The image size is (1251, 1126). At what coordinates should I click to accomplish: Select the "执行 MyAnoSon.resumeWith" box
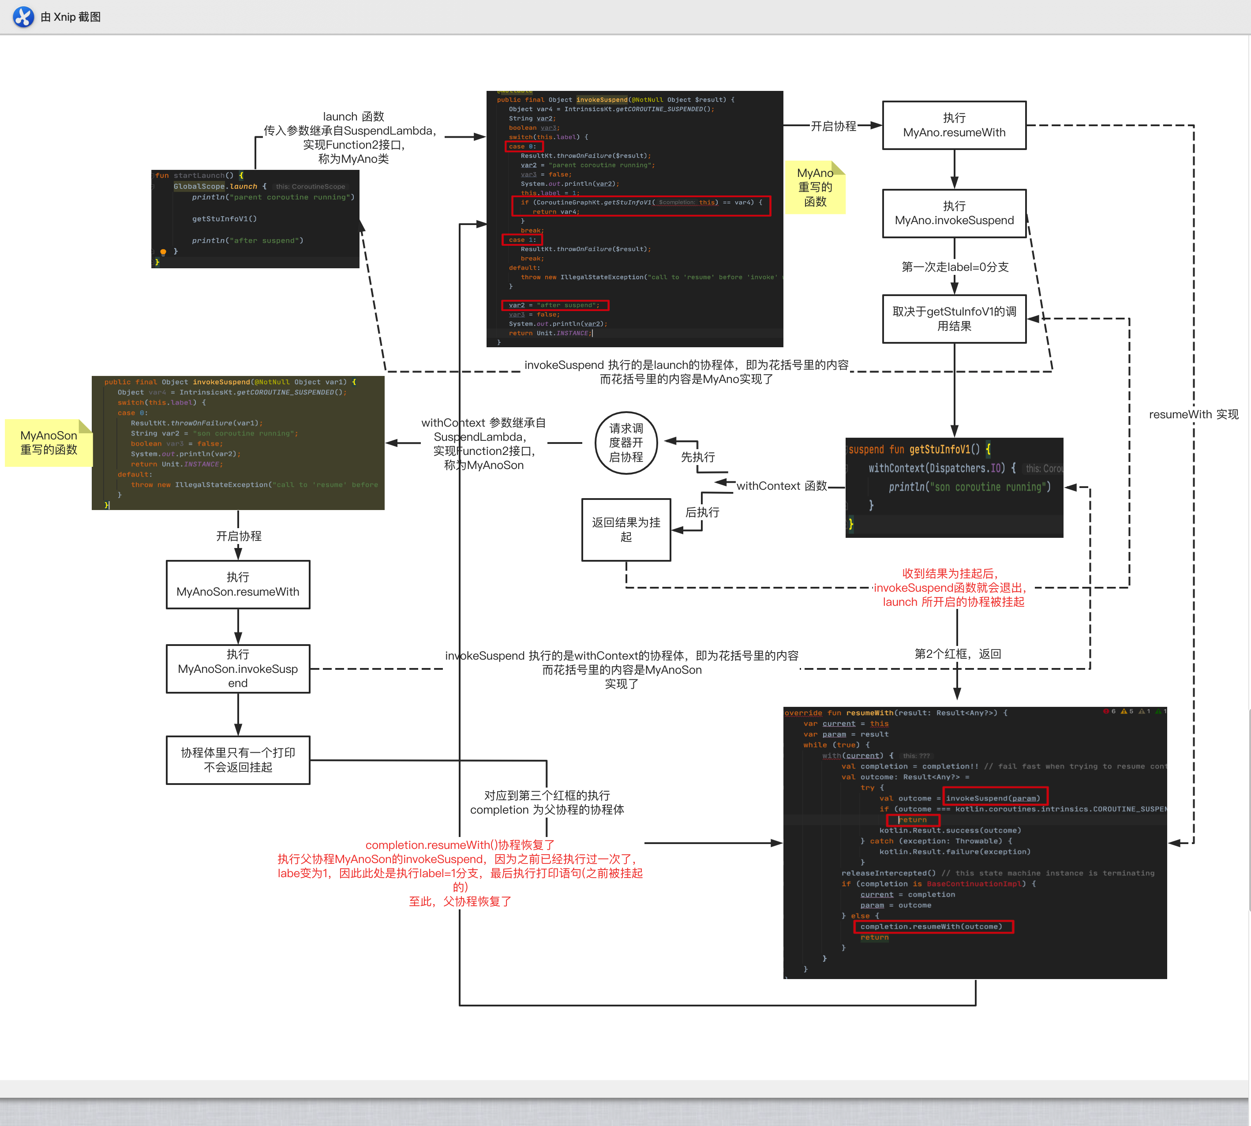(x=238, y=585)
